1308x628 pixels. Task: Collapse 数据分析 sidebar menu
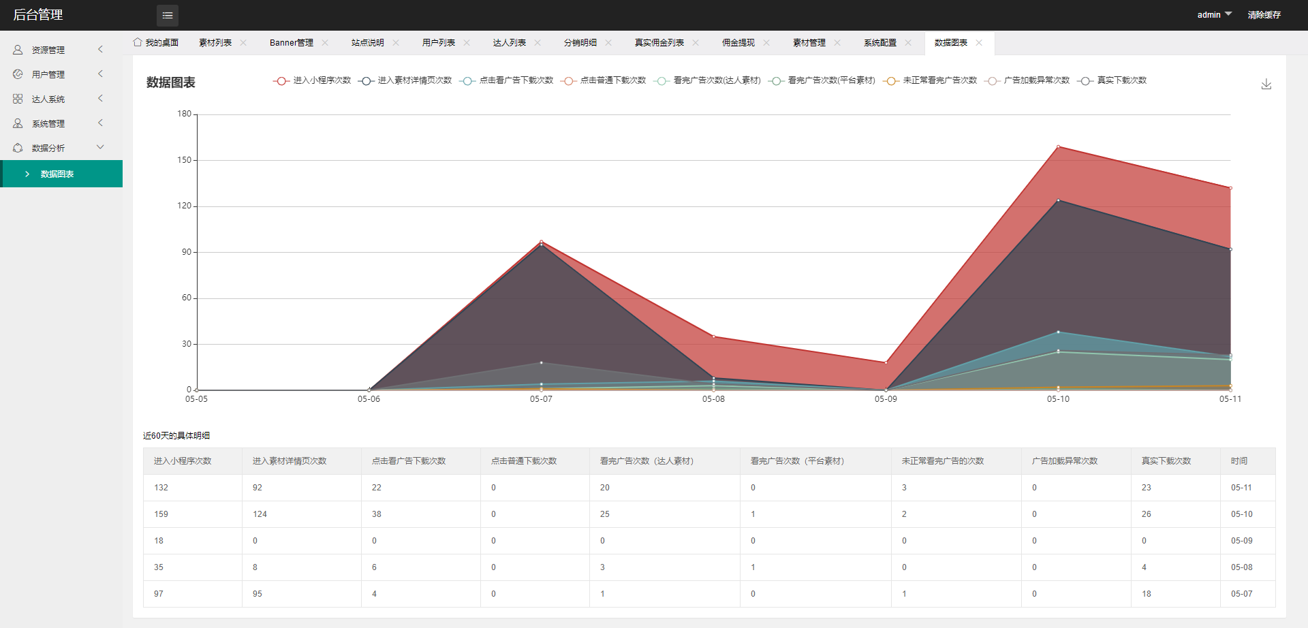pyautogui.click(x=100, y=147)
